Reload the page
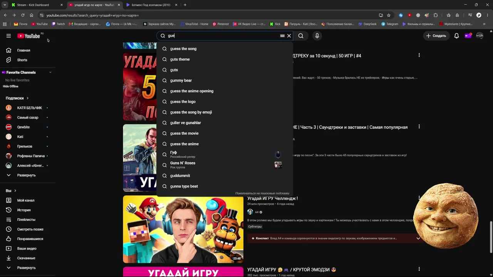 23,15
